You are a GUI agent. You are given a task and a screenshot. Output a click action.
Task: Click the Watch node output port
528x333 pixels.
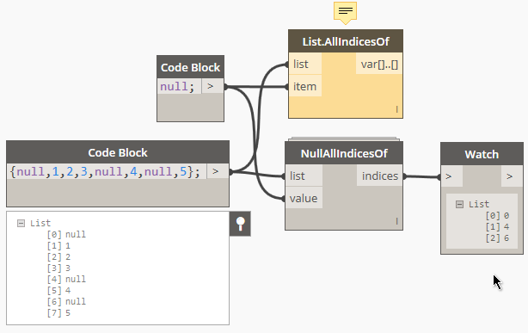(513, 176)
